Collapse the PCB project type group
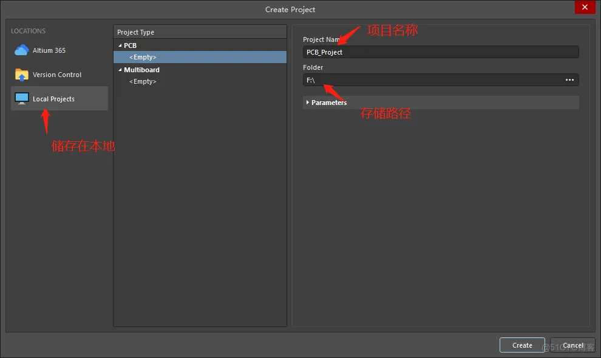This screenshot has width=601, height=358. [x=120, y=46]
